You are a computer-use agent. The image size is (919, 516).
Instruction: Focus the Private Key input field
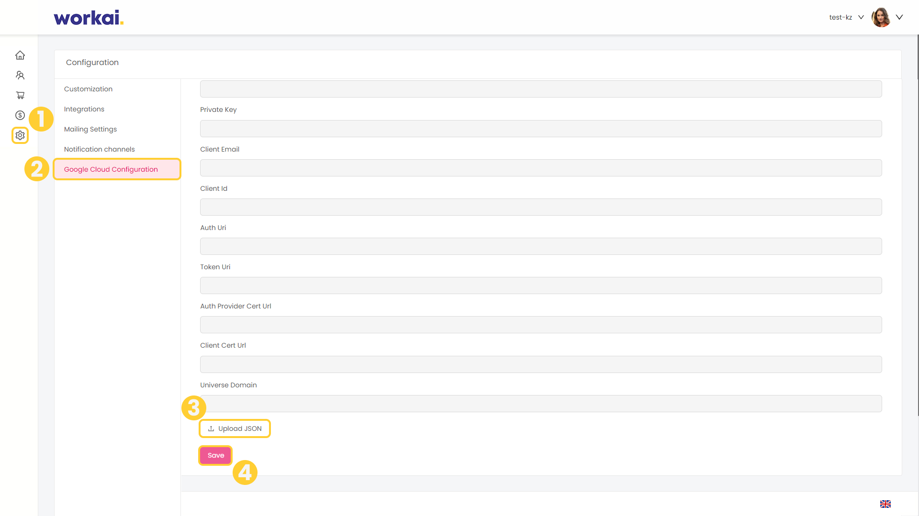541,129
